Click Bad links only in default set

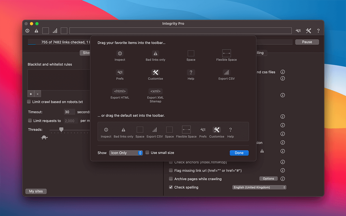point(123,132)
